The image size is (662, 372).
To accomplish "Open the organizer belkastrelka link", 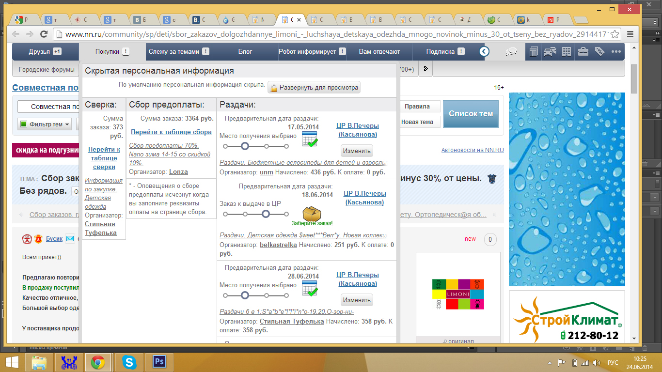I will 278,245.
